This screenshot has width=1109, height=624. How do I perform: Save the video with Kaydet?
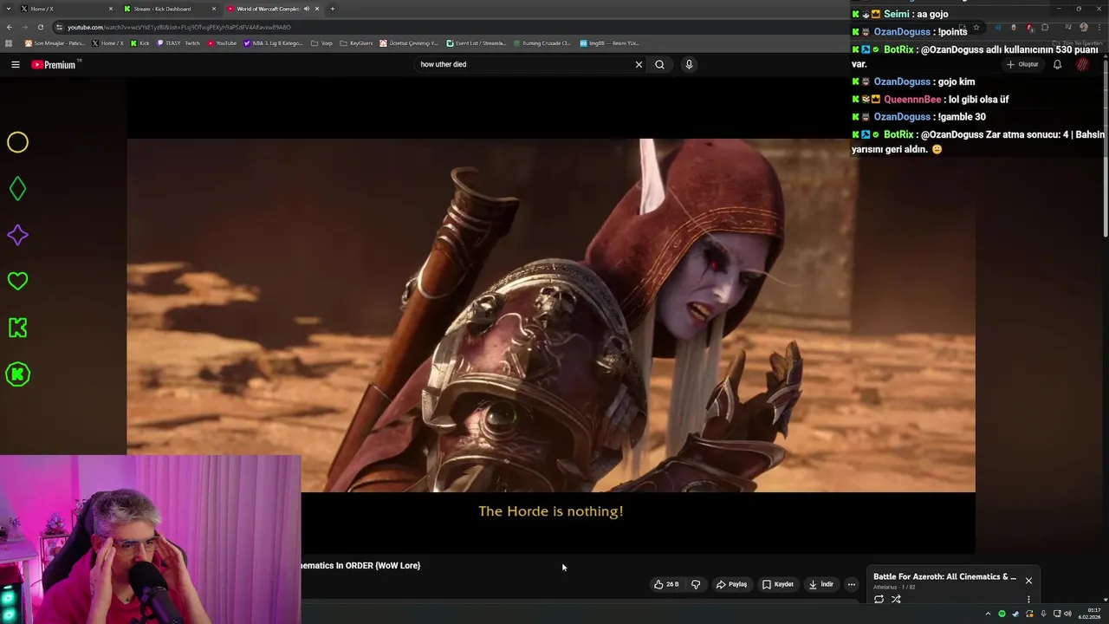point(777,584)
